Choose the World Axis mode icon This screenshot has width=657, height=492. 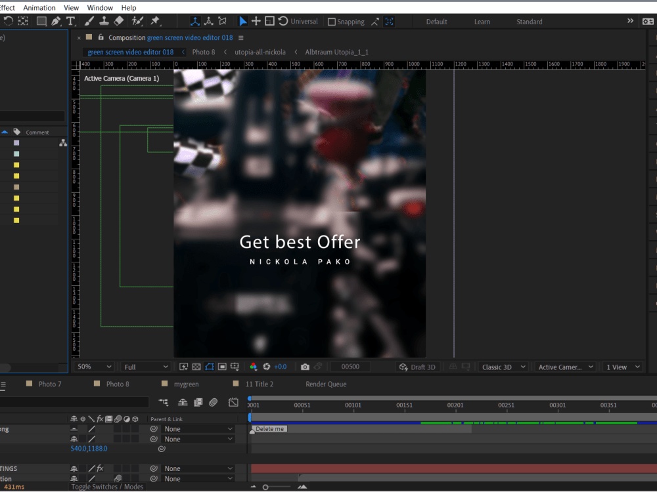pos(209,22)
